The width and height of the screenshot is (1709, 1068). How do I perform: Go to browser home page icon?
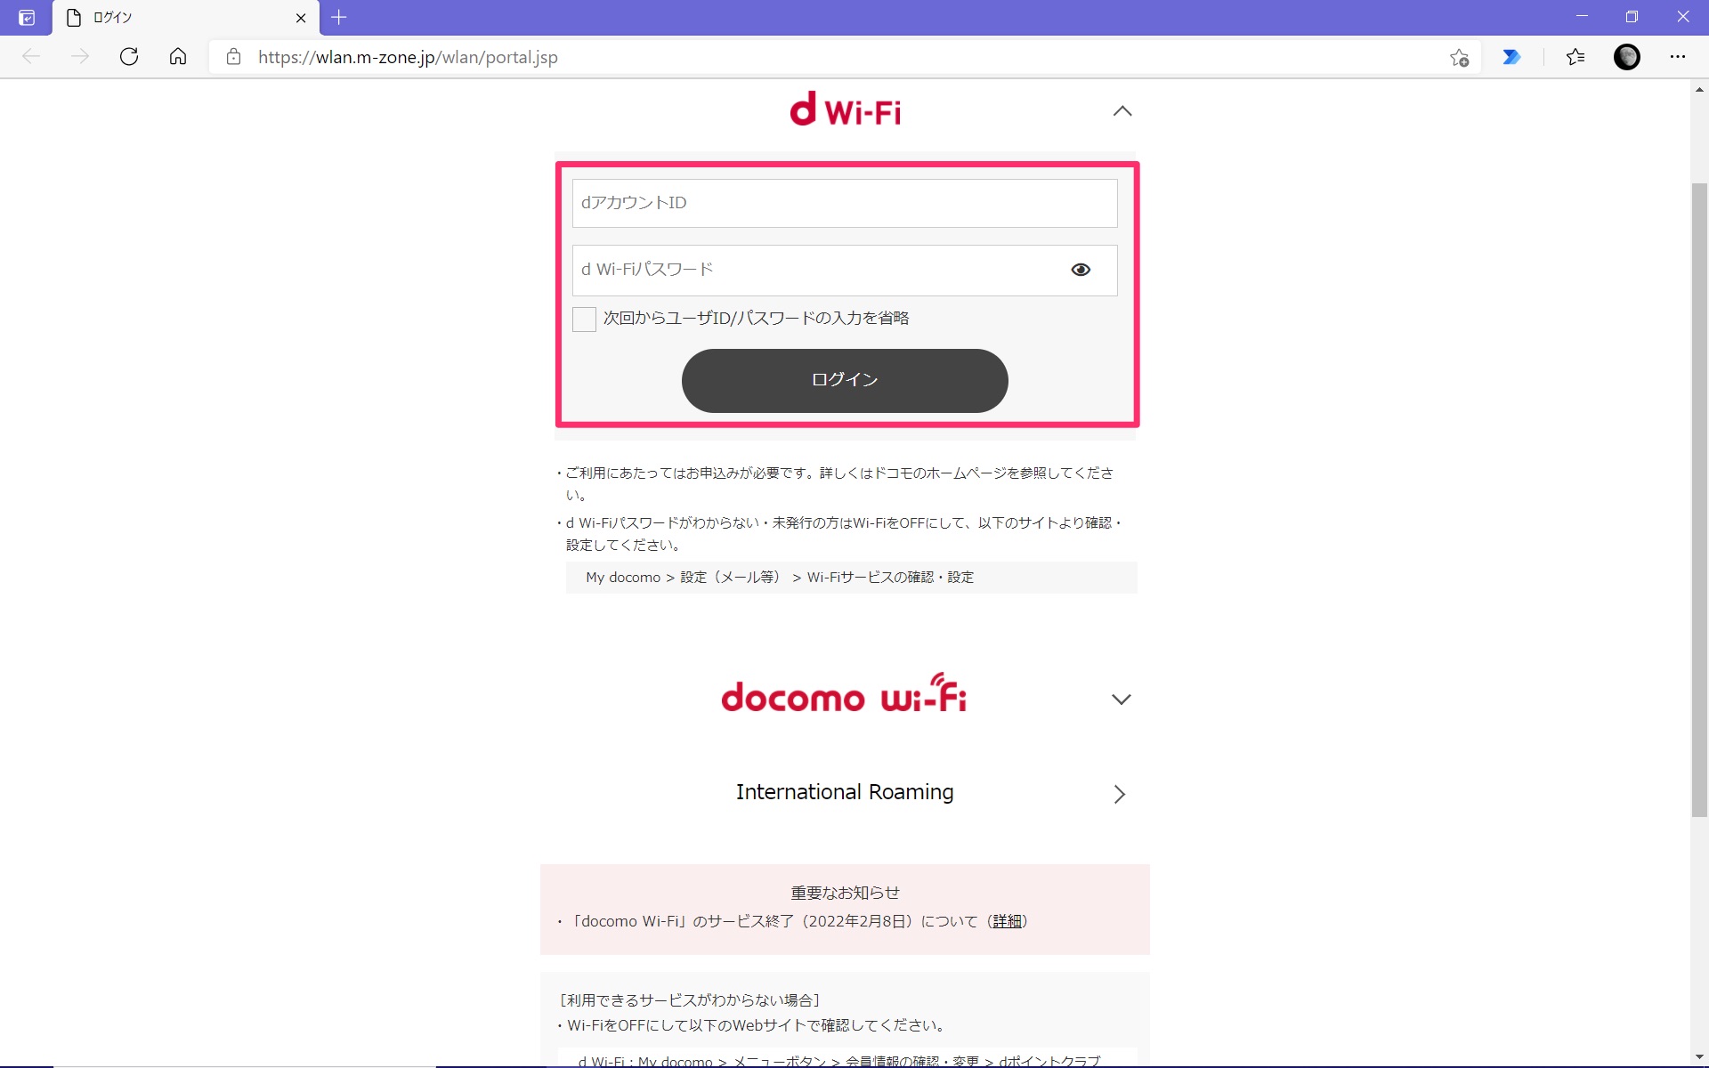click(178, 57)
